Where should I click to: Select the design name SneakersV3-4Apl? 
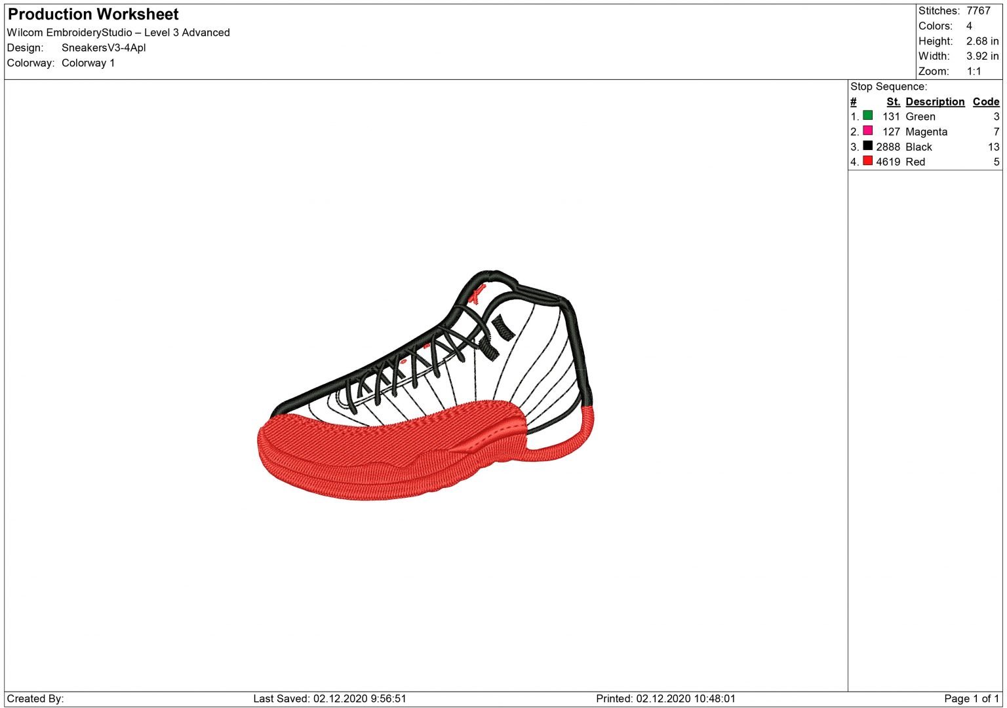(x=104, y=48)
